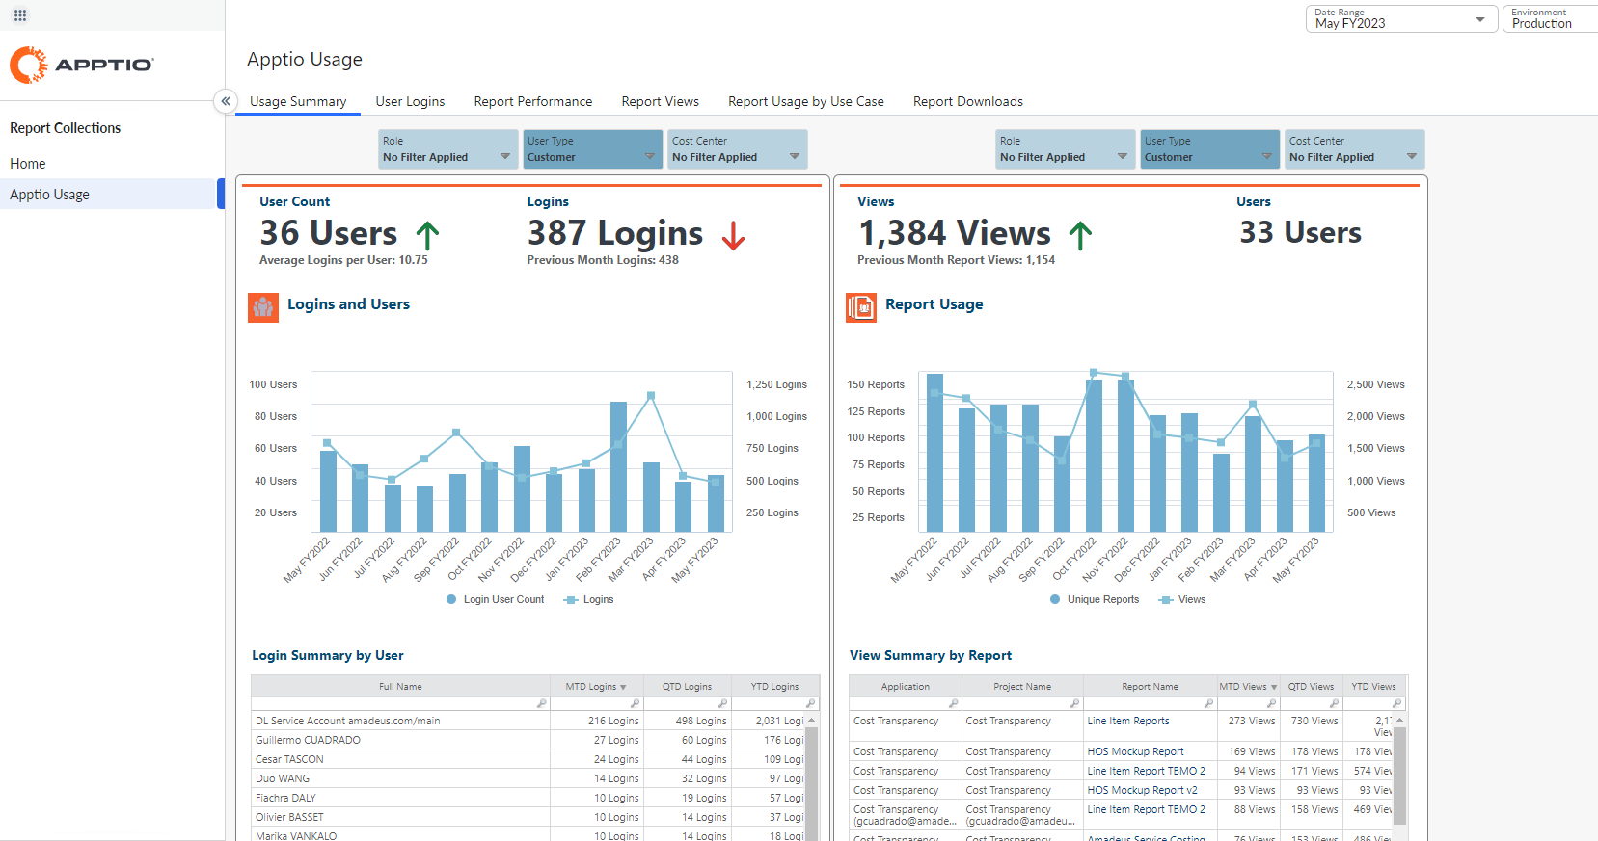Open the app launcher grid icon
This screenshot has width=1598, height=841.
point(20,15)
